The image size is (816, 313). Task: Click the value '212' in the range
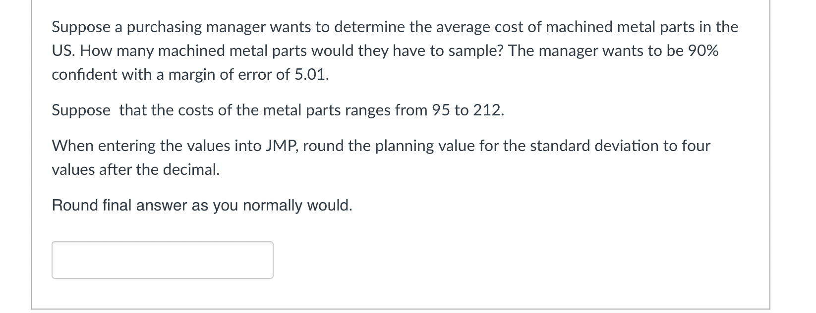[x=488, y=110]
